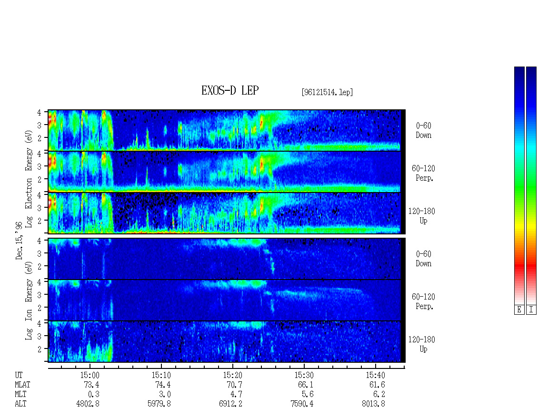Click the ALT row label
This screenshot has height=416, width=538.
tap(20, 404)
